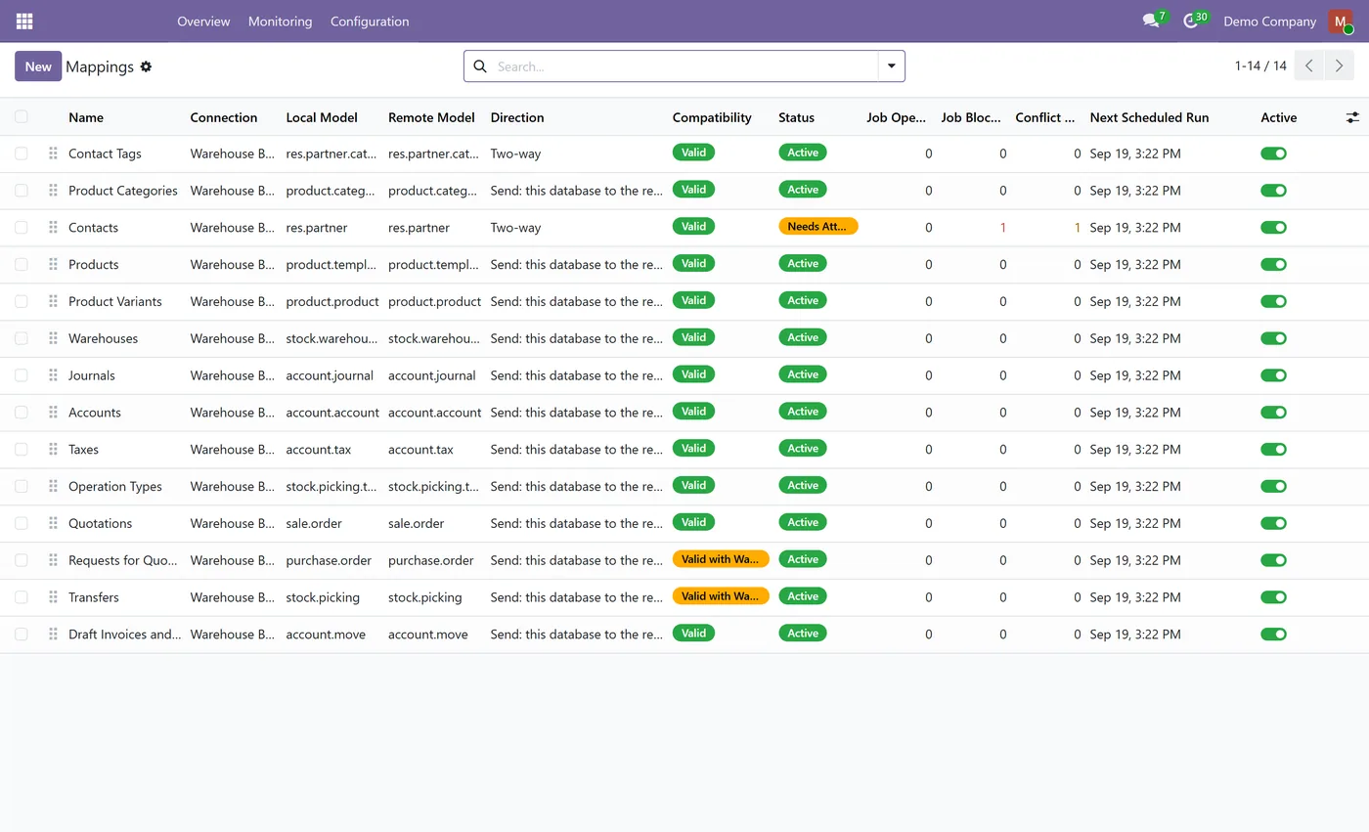Screen dimensions: 1369x832
Task: Tick the select-all header checkbox
Action: [22, 116]
